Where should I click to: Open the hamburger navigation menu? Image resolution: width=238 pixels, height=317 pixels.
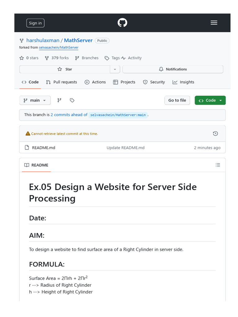[214, 23]
